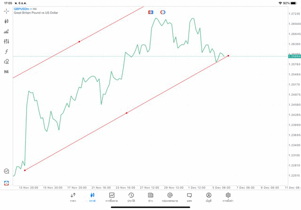Tap the circular red-blue icon above chart
301x210 pixels.
163,12
